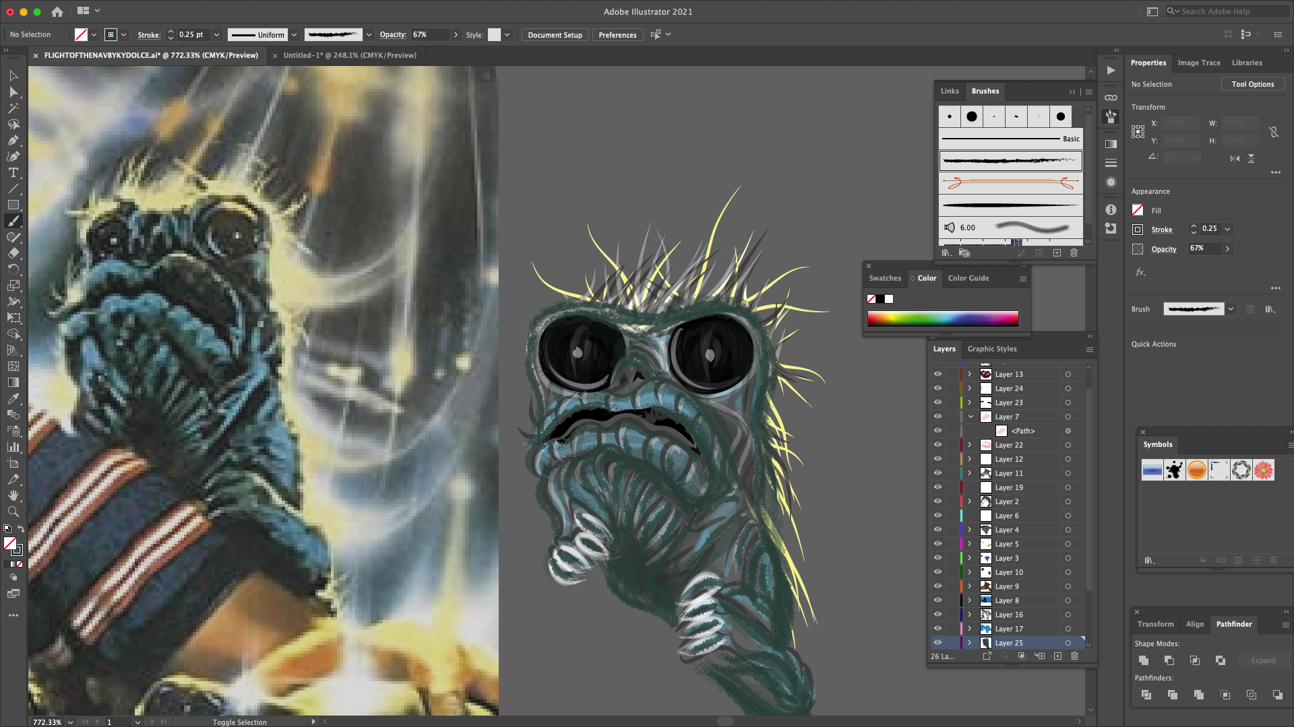The width and height of the screenshot is (1294, 727).
Task: Select the Eyedropper tool
Action: click(x=13, y=399)
